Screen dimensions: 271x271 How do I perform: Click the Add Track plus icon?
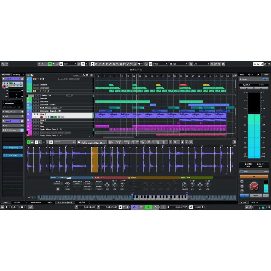point(28,75)
